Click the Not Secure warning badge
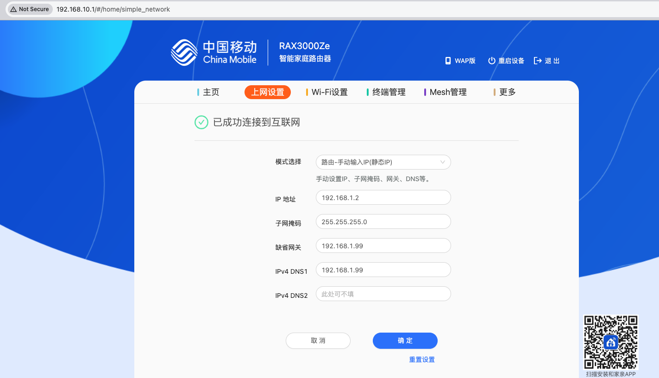Image resolution: width=659 pixels, height=378 pixels. point(30,9)
